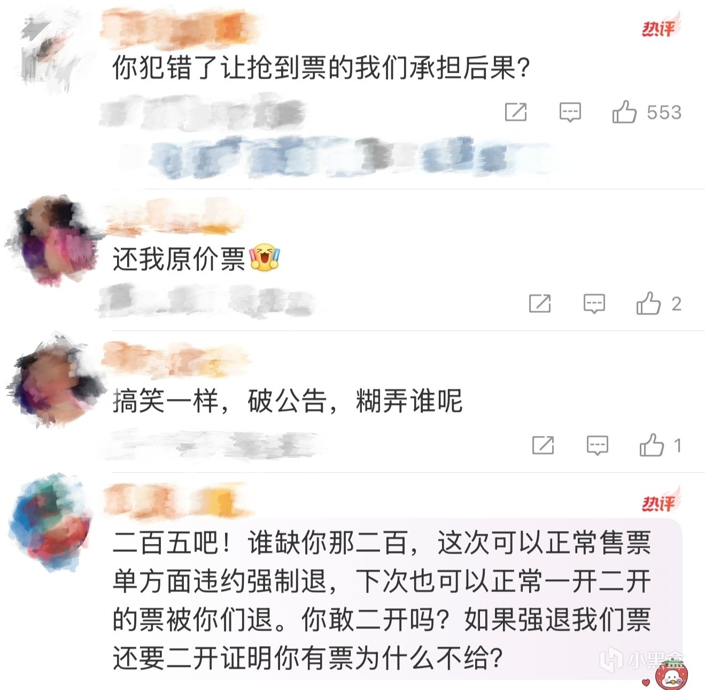705x690 pixels.
Task: Like the comment with 553 likes
Action: point(624,112)
